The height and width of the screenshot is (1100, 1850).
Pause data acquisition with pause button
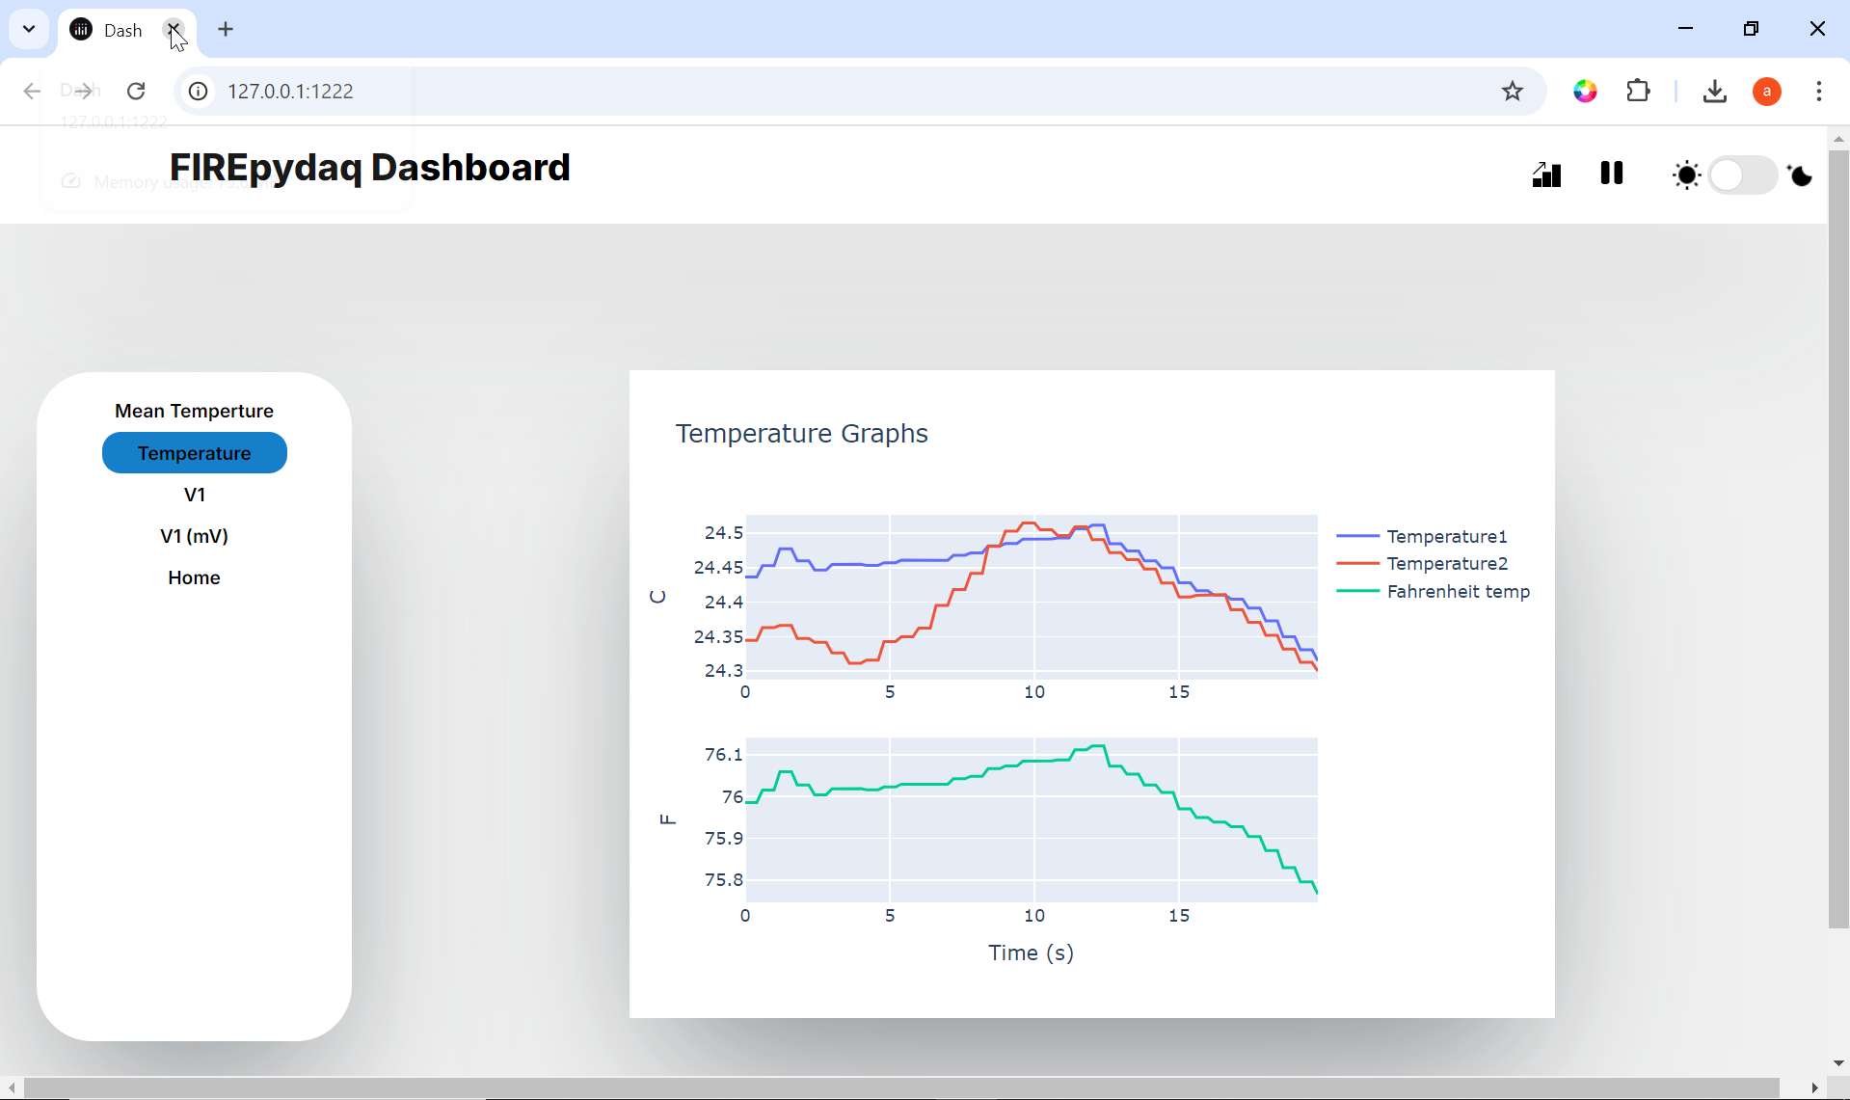[1612, 174]
